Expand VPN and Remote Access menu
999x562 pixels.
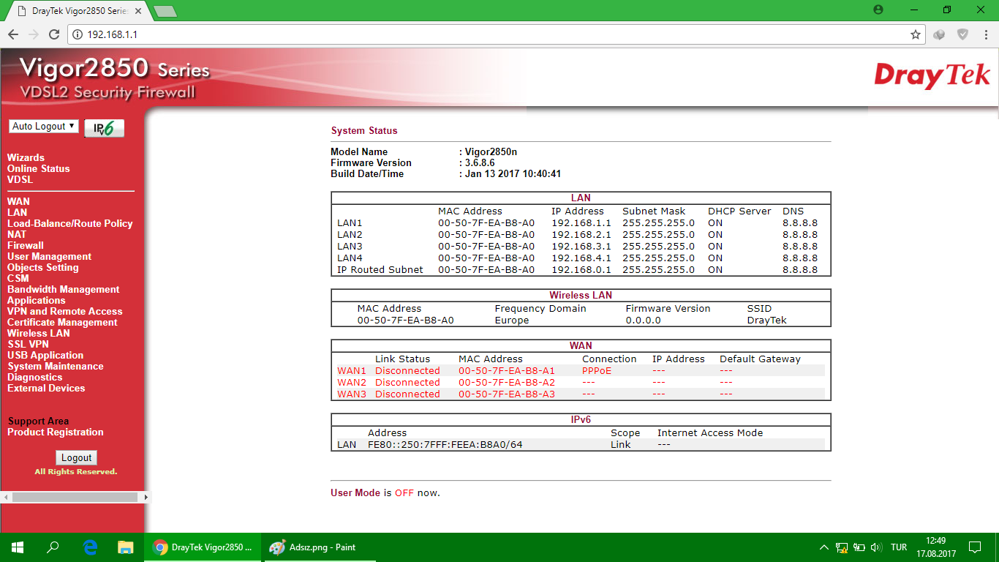64,311
